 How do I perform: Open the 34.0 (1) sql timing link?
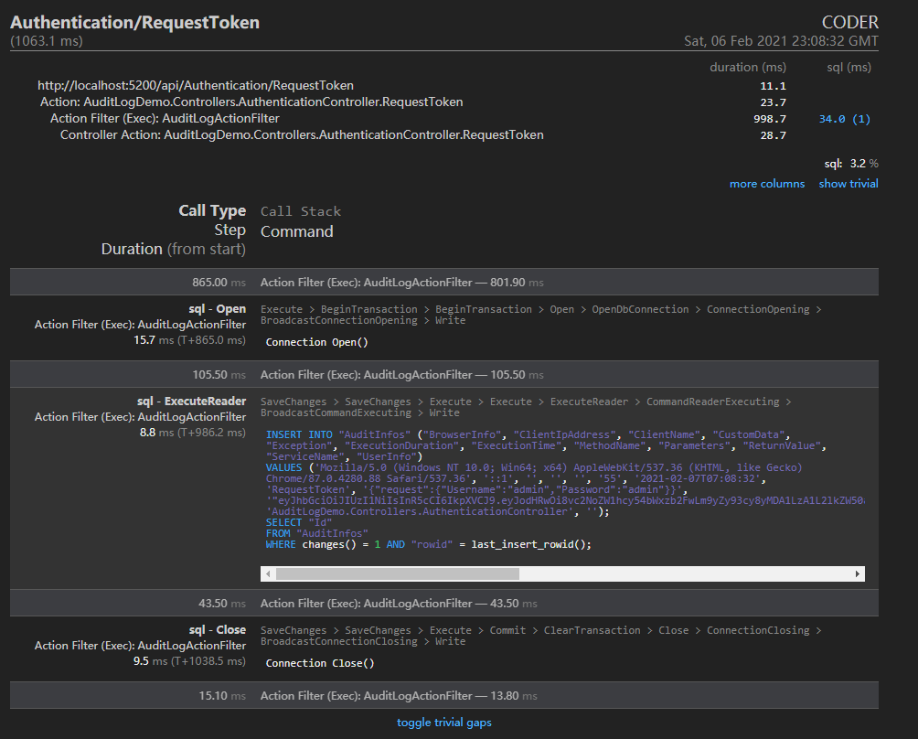[844, 119]
